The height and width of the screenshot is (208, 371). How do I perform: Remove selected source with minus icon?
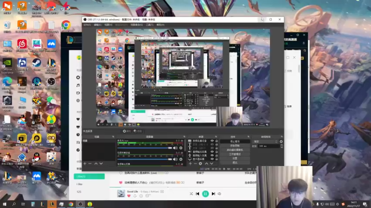tap(195, 164)
